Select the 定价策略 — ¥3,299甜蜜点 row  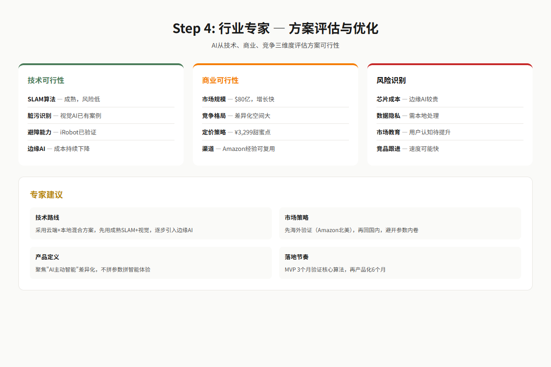click(x=275, y=132)
